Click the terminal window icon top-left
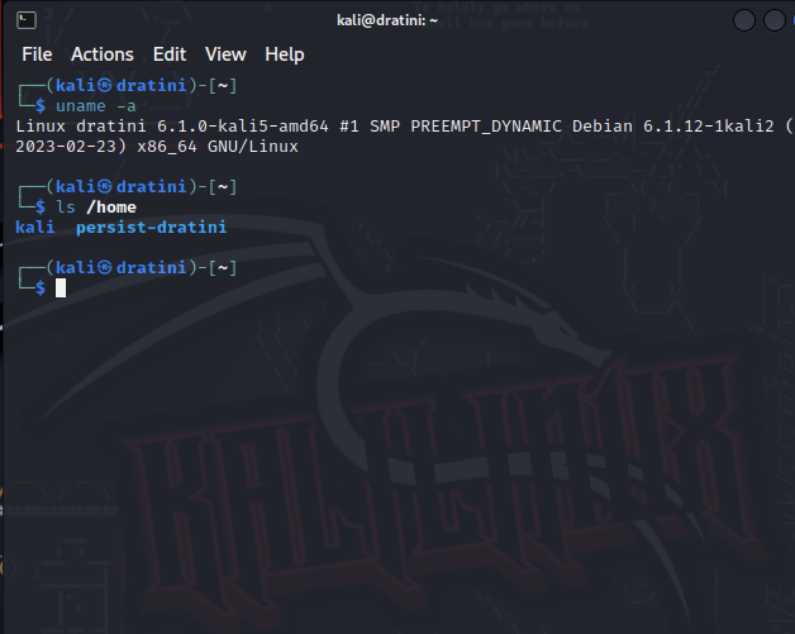Viewport: 795px width, 634px height. (x=25, y=20)
